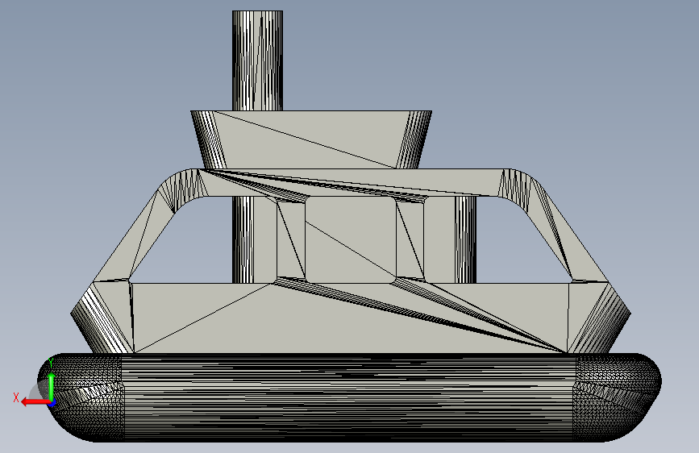
Task: Select the wide rectangular plate above the base pad
Action: pyautogui.click(x=351, y=318)
